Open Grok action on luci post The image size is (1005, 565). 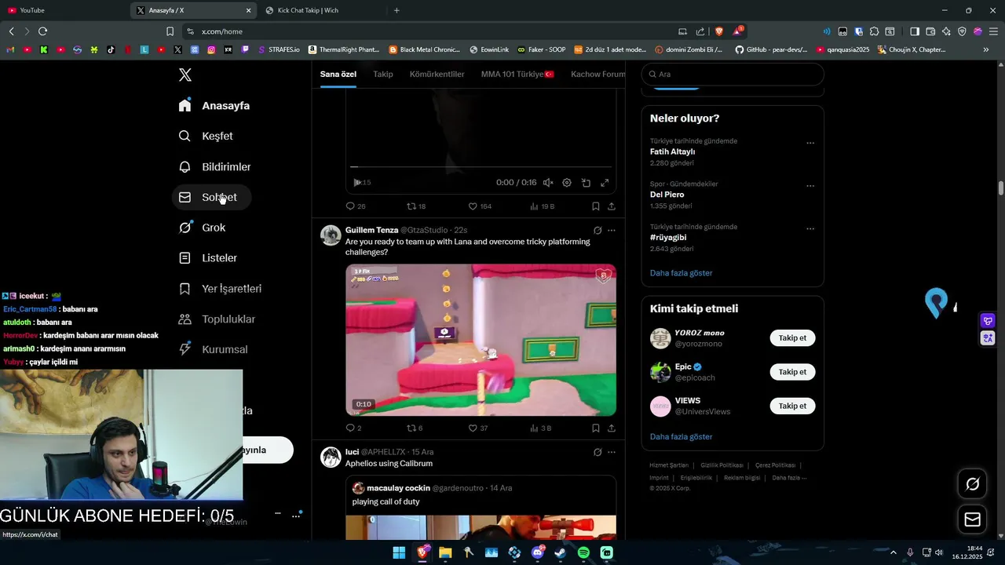598,452
